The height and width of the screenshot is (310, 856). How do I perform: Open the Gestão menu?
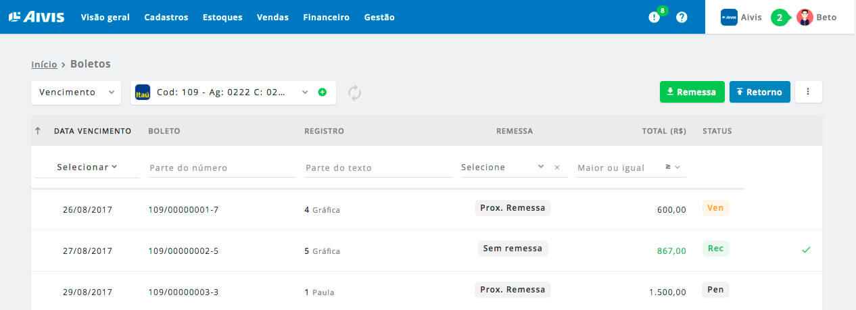379,18
